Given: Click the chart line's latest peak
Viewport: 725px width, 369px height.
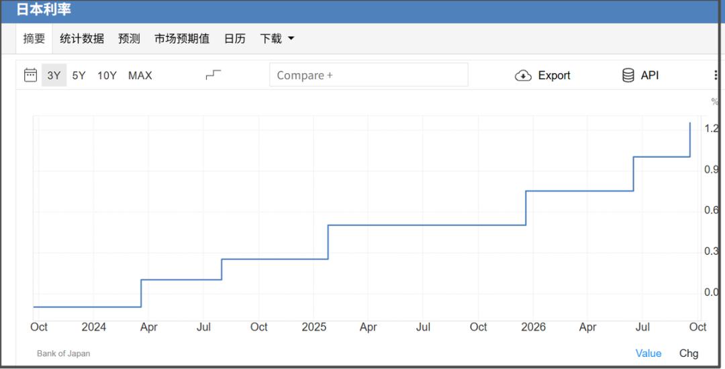Looking at the screenshot, I should pos(690,123).
